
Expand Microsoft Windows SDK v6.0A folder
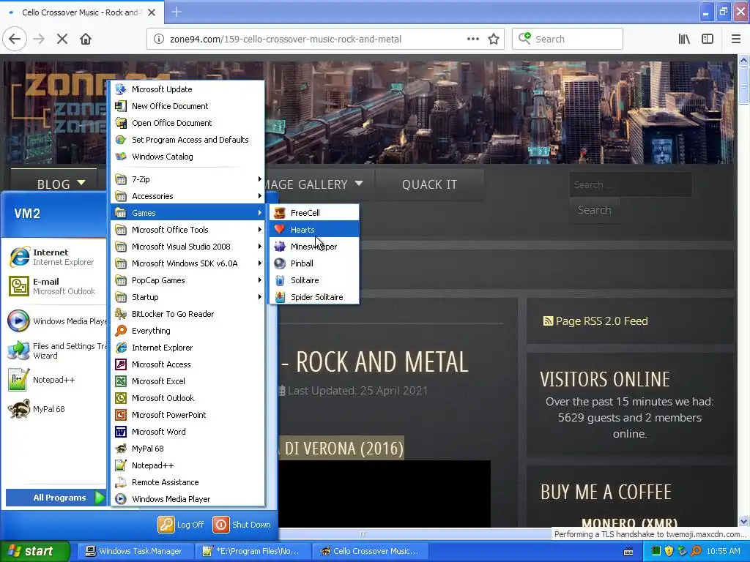(187, 263)
